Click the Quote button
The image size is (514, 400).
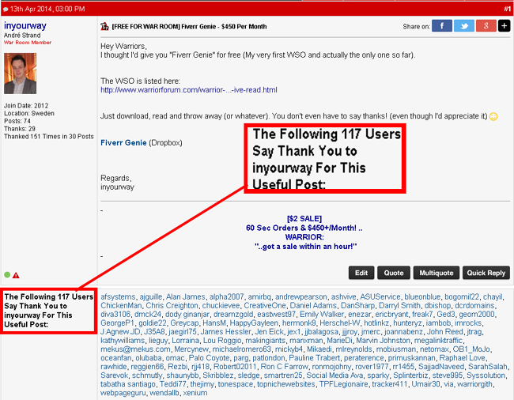pyautogui.click(x=394, y=273)
